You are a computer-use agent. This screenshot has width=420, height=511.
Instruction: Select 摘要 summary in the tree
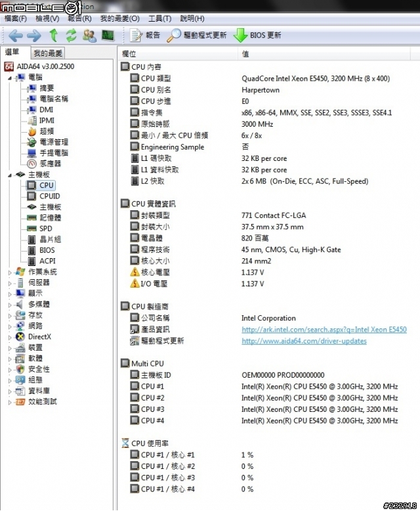point(47,88)
